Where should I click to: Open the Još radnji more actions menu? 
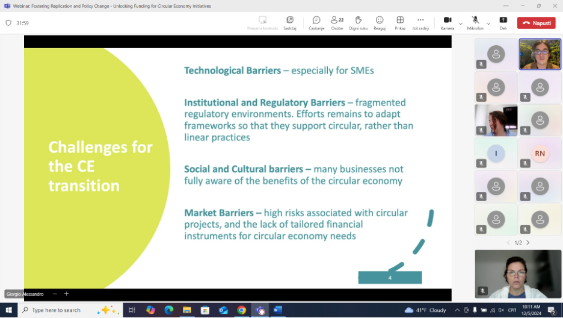click(x=420, y=22)
